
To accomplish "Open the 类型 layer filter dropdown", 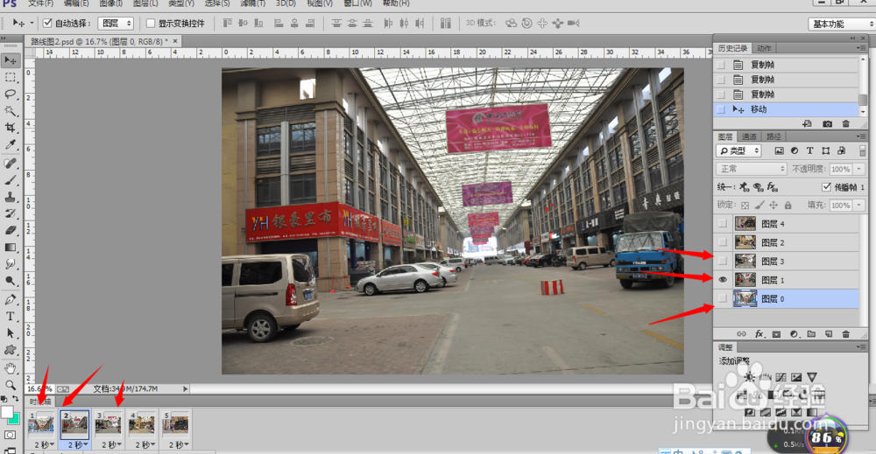I will click(739, 150).
